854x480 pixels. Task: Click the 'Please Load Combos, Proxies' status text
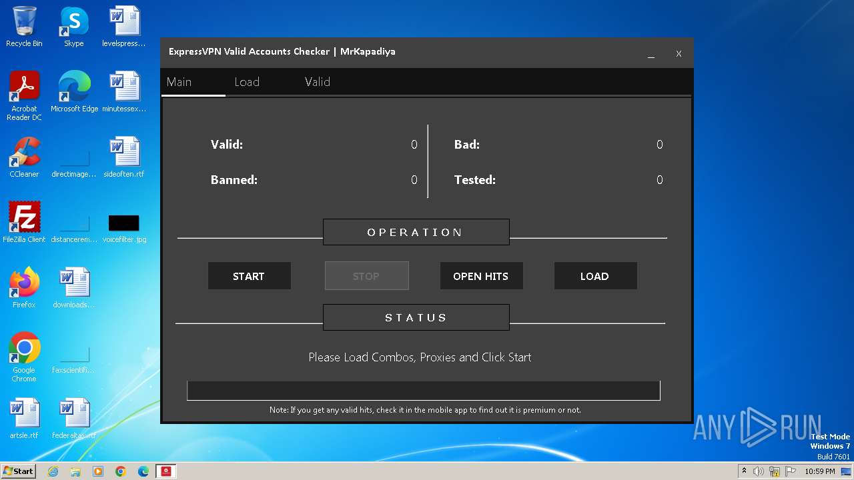coord(420,357)
